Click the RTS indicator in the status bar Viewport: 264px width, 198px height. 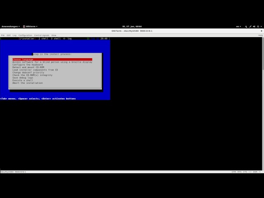(239, 172)
